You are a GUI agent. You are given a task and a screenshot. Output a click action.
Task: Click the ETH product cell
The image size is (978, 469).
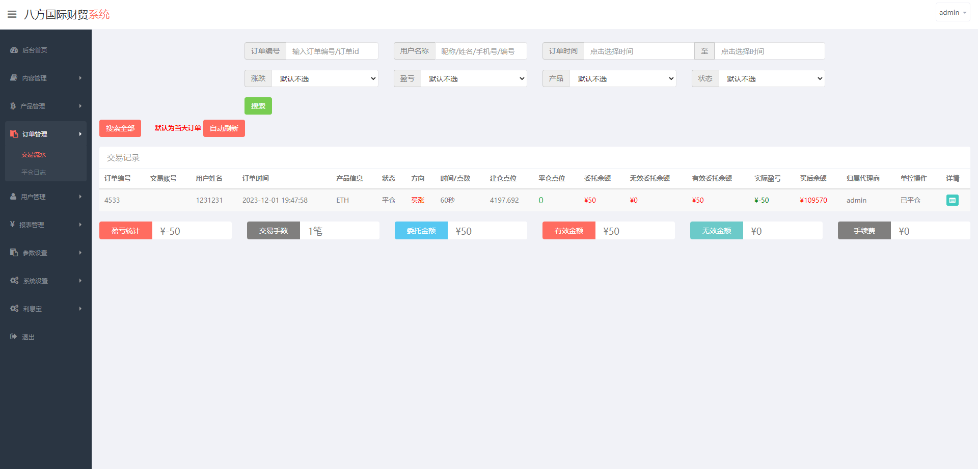pyautogui.click(x=342, y=200)
